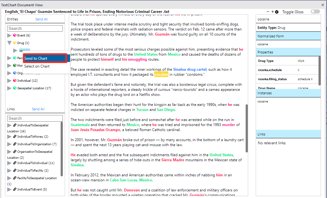Expand the Event entity group
Viewport: 327px width, 198px height.
click(x=9, y=36)
